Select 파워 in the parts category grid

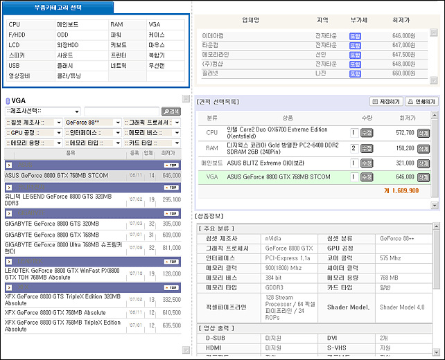(116, 35)
